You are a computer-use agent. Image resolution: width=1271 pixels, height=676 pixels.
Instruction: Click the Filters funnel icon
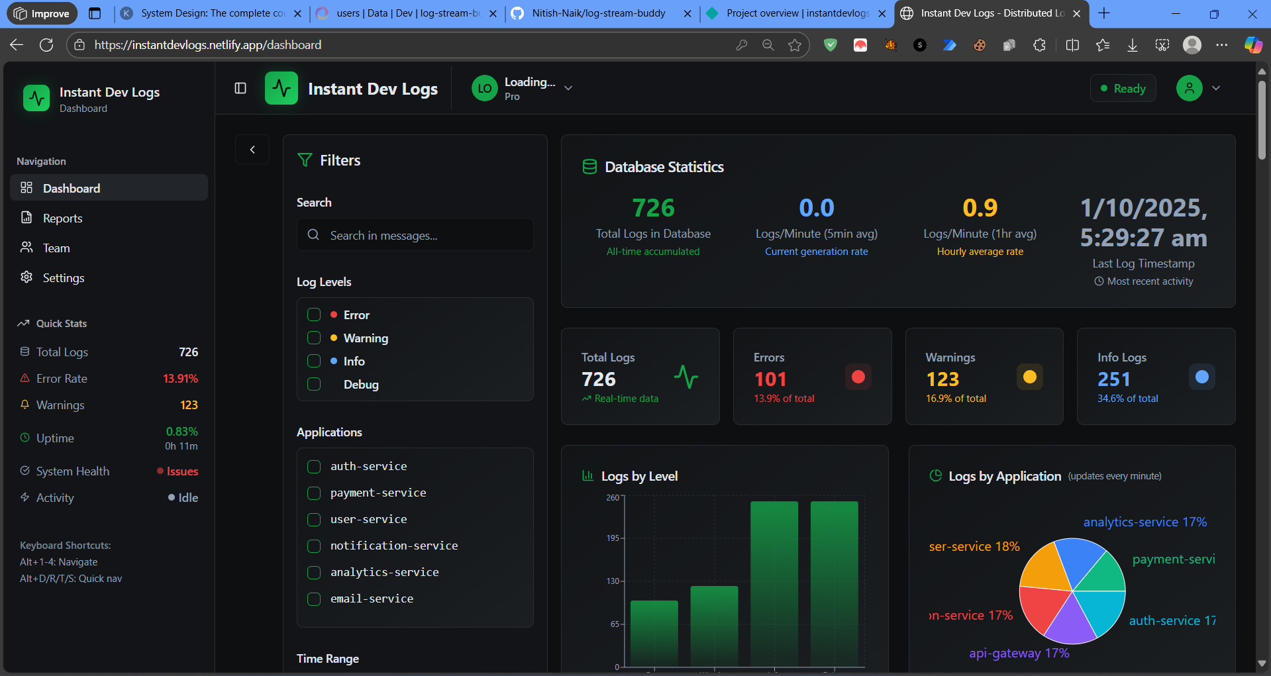click(305, 160)
